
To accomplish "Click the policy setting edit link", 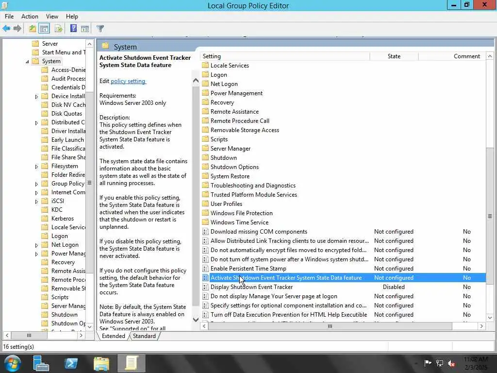I will click(x=128, y=81).
